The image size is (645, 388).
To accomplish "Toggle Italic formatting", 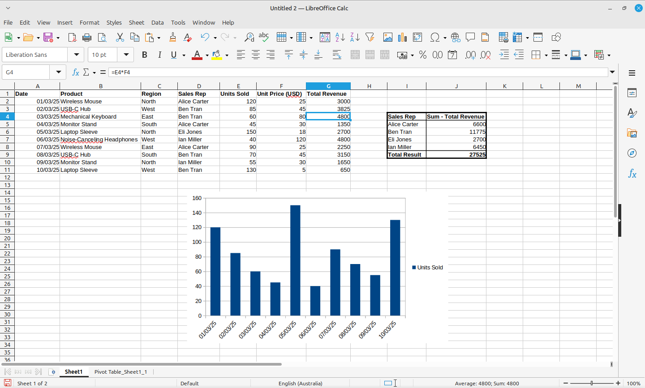I will 159,55.
